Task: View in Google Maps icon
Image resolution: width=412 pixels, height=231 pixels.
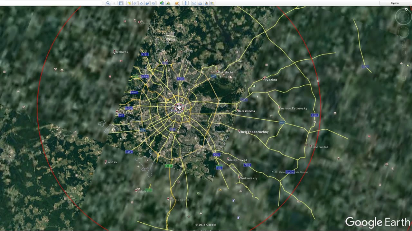Action: click(x=212, y=3)
